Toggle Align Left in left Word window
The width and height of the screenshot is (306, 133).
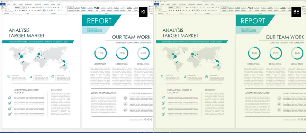pos(44,10)
